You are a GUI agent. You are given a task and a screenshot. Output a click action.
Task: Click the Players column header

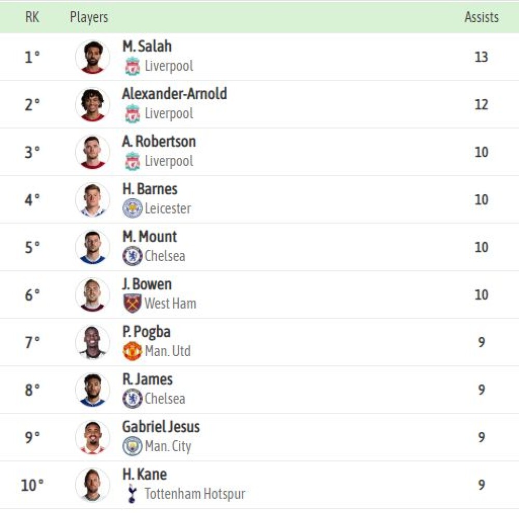click(89, 17)
